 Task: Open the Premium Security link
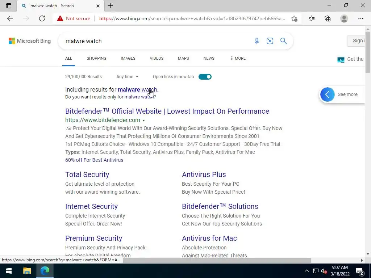click(94, 238)
